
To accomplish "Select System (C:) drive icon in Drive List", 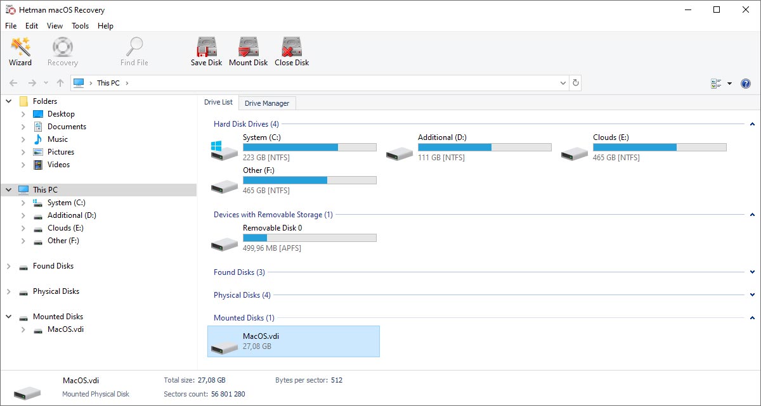I will click(224, 150).
